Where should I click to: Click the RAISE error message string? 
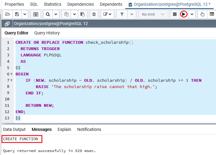point(103,87)
